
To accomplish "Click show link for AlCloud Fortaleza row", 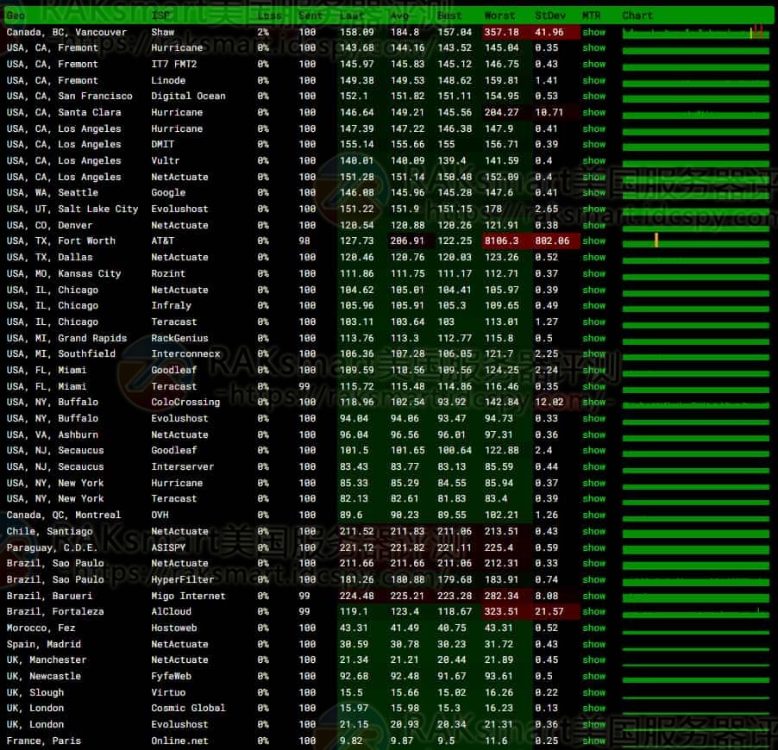I will click(593, 612).
